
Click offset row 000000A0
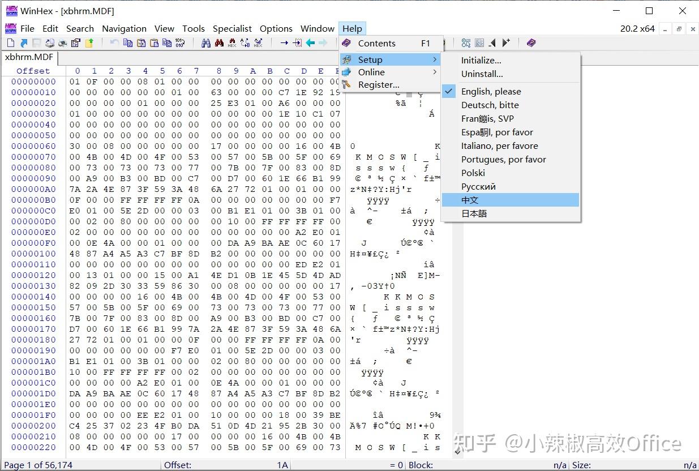(x=33, y=189)
